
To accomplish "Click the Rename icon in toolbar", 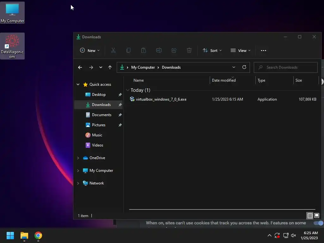I will coord(159,50).
